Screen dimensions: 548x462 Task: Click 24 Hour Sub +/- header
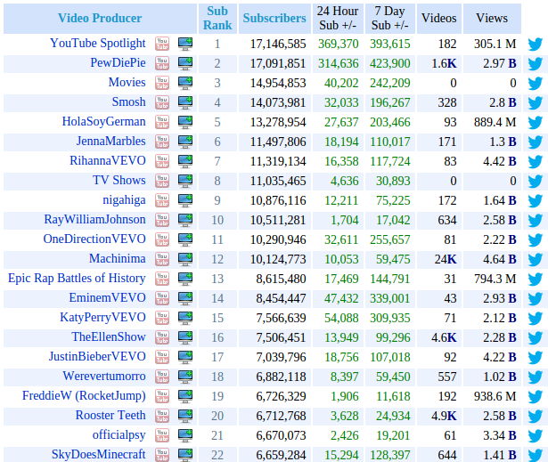tap(338, 18)
